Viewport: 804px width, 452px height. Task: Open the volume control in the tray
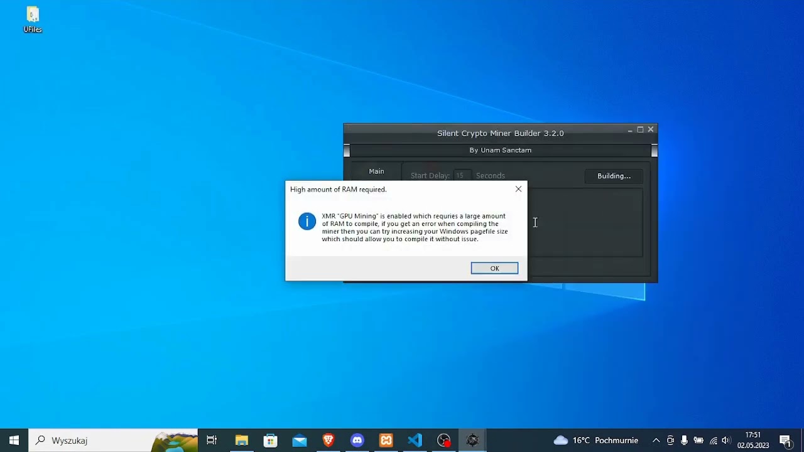[x=726, y=440]
